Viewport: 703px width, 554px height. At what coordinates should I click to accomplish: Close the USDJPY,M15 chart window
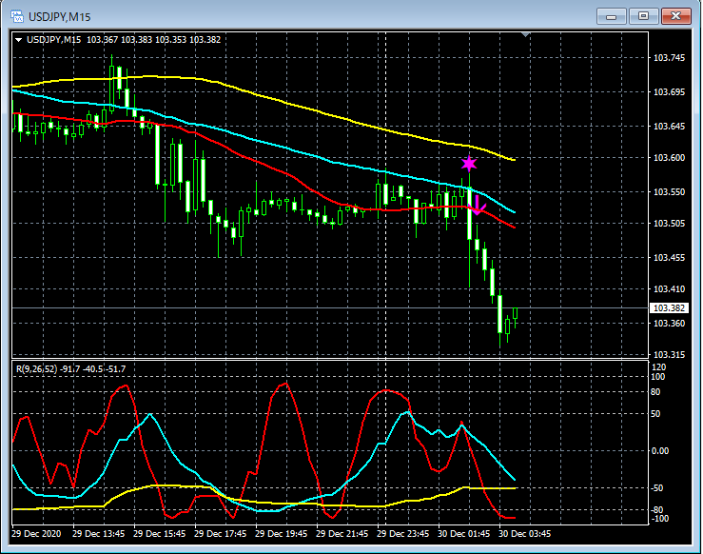click(x=676, y=16)
